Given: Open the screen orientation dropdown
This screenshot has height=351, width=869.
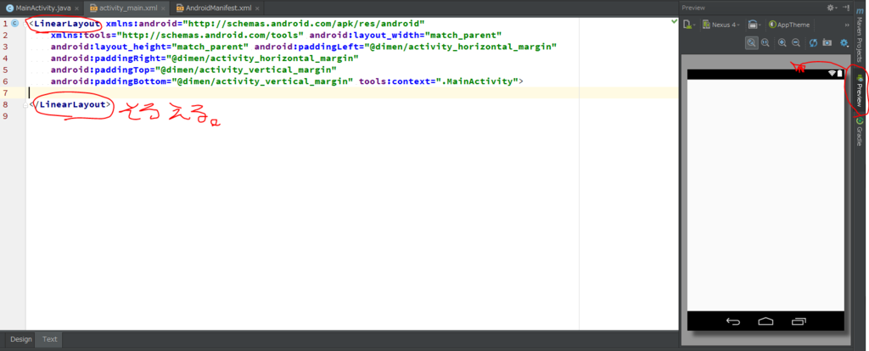Looking at the screenshot, I should (754, 25).
